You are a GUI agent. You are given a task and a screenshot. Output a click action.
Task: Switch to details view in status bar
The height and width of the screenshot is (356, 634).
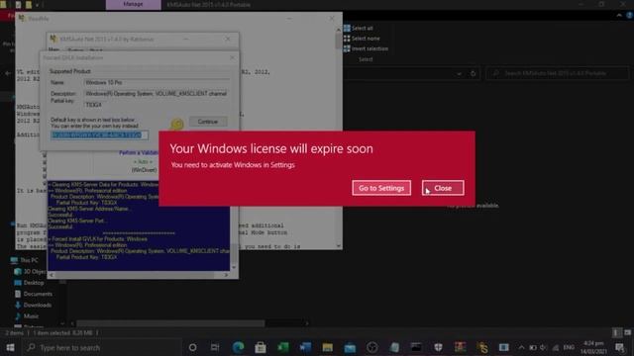[x=616, y=333]
